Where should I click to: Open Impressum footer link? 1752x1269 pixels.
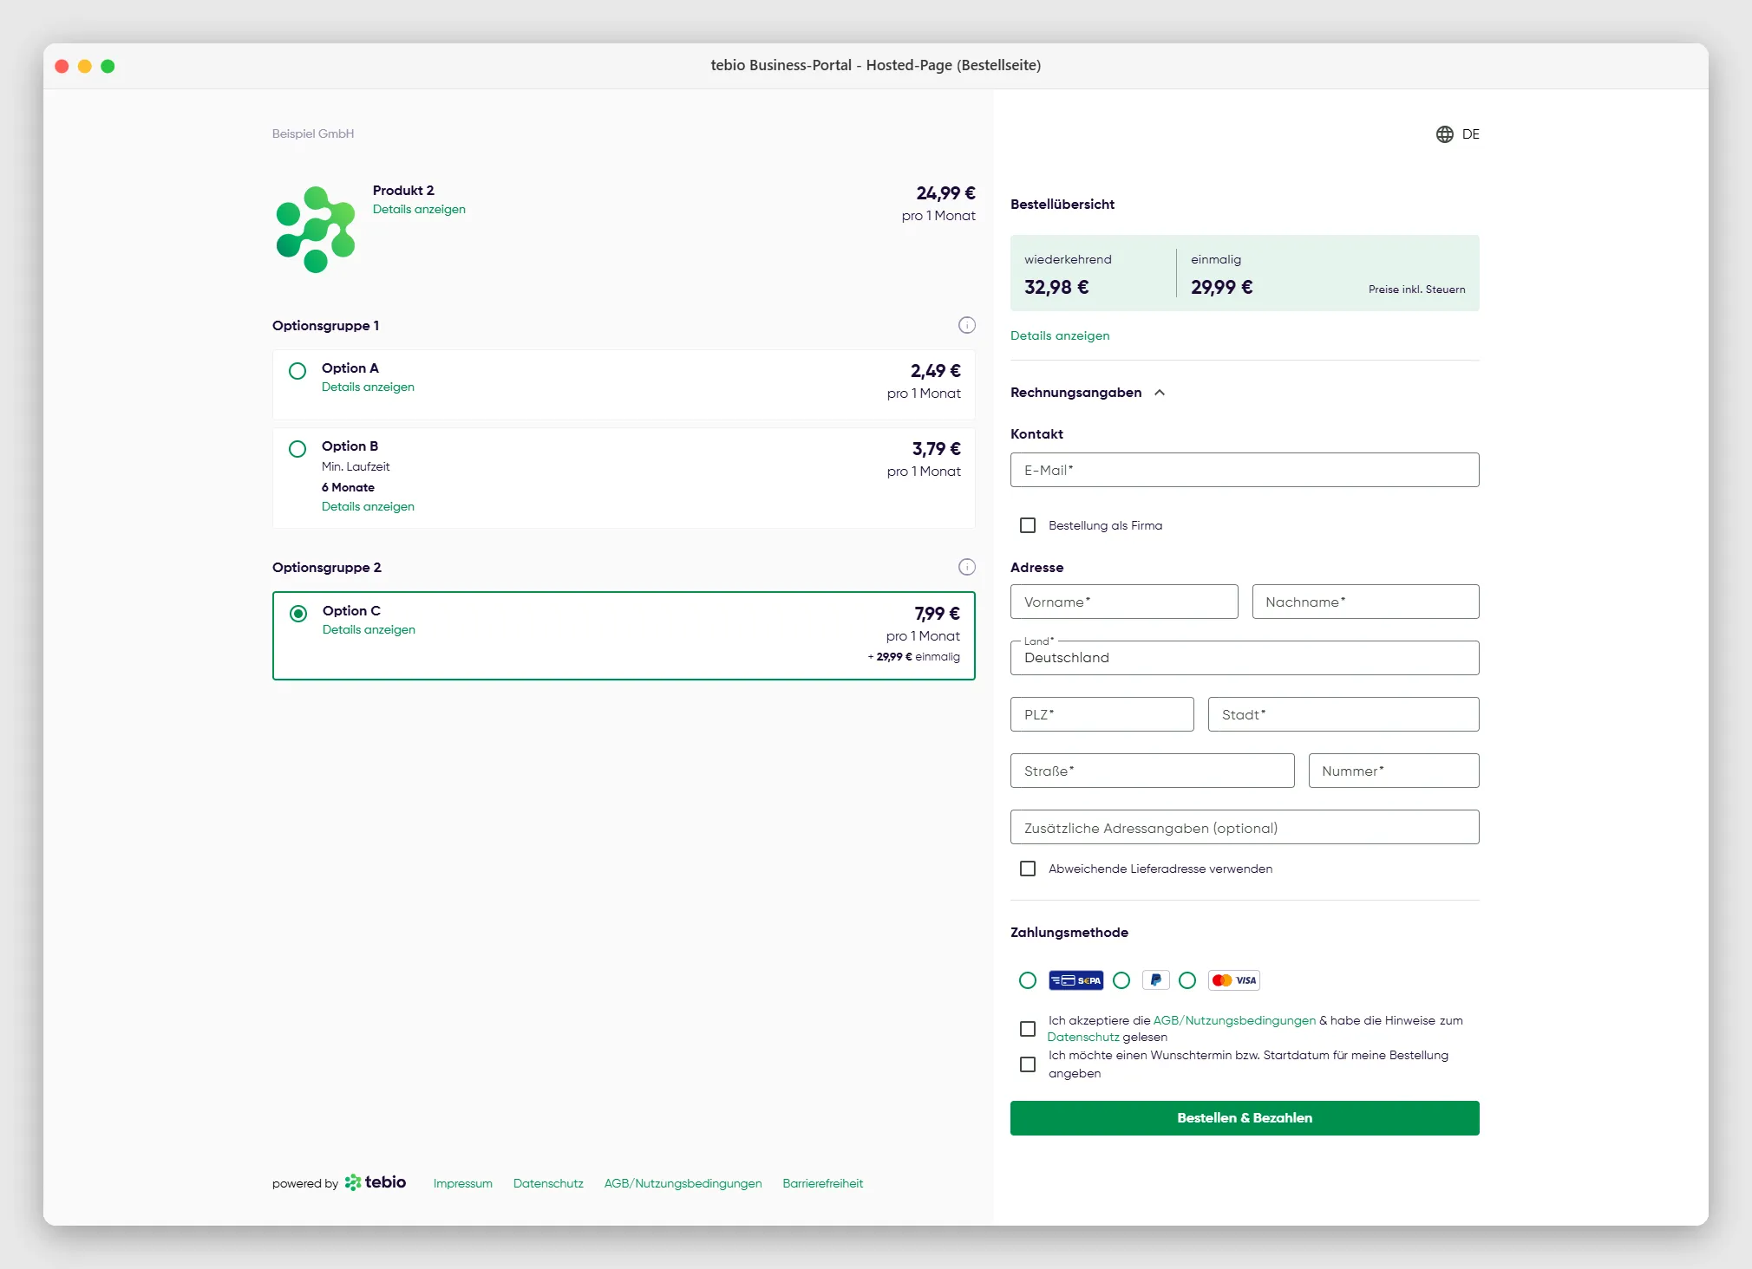(463, 1183)
